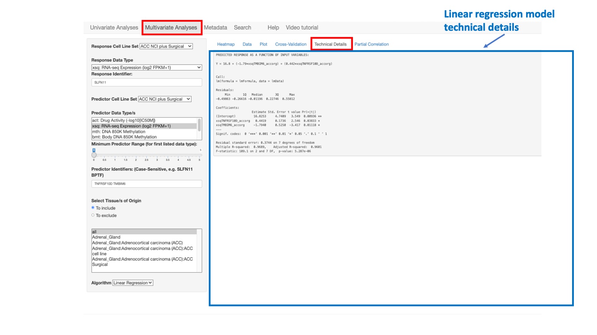Open the Metadata tab
The height and width of the screenshot is (335, 597).
pyautogui.click(x=215, y=27)
